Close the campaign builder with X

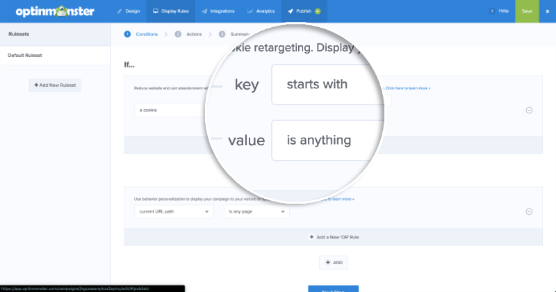tap(548, 11)
